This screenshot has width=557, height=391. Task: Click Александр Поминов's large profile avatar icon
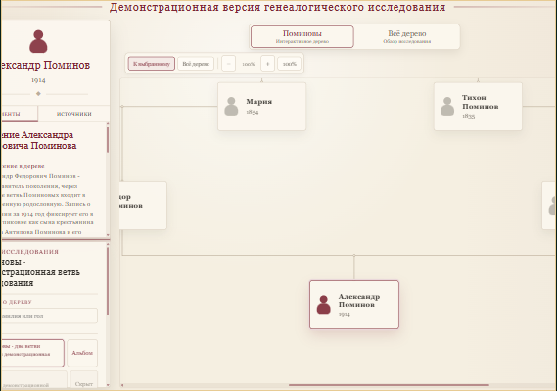38,41
